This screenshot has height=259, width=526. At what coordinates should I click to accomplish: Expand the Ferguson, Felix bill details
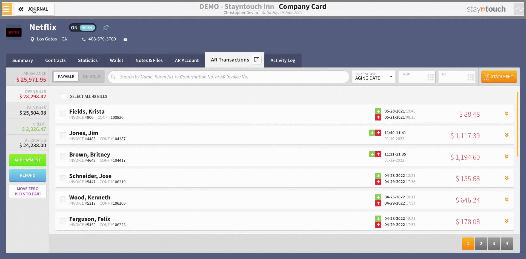coord(507,221)
